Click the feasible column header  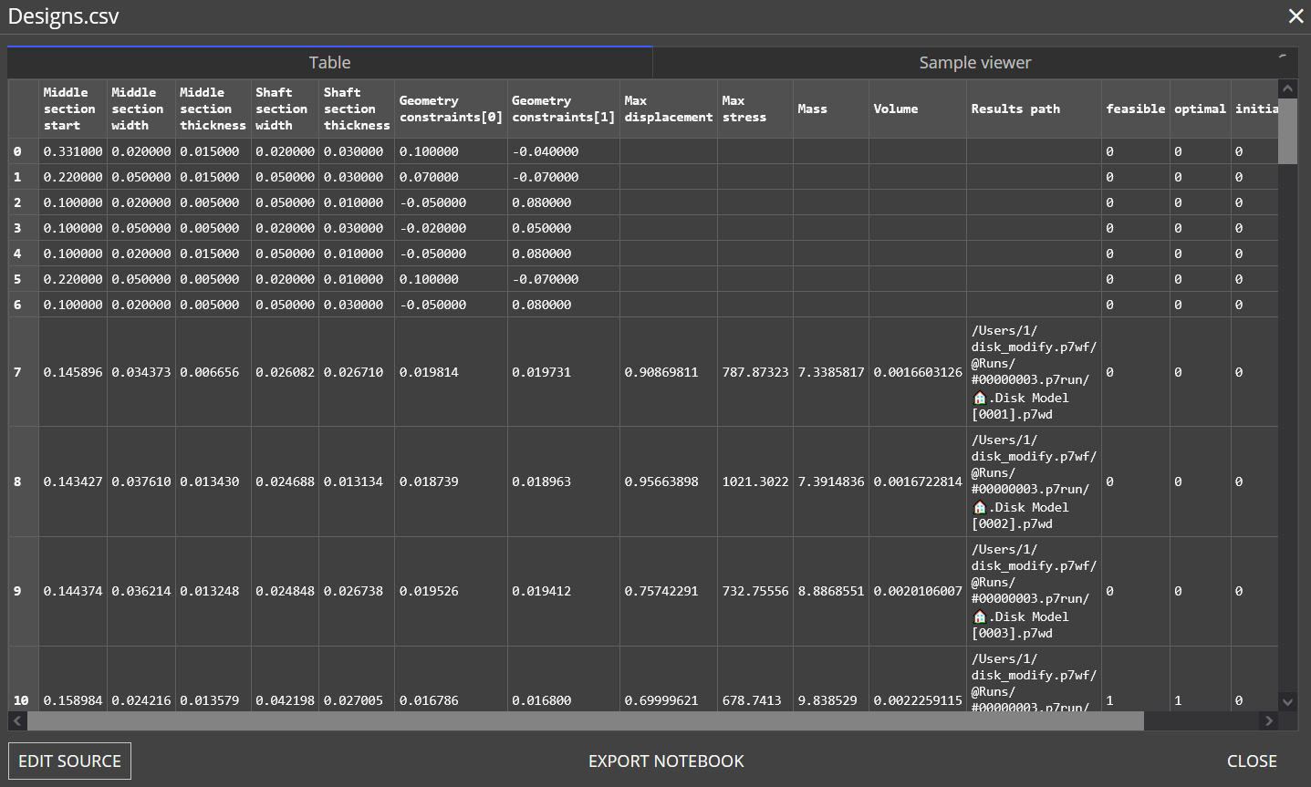[x=1135, y=109]
